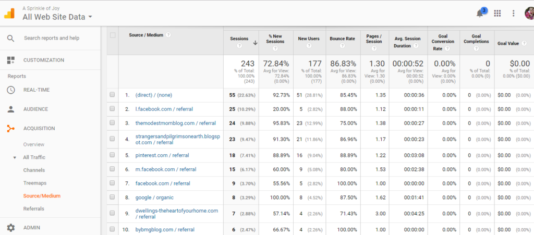
Task: Open the themodestmomblog.com / referral link
Action: [175, 123]
